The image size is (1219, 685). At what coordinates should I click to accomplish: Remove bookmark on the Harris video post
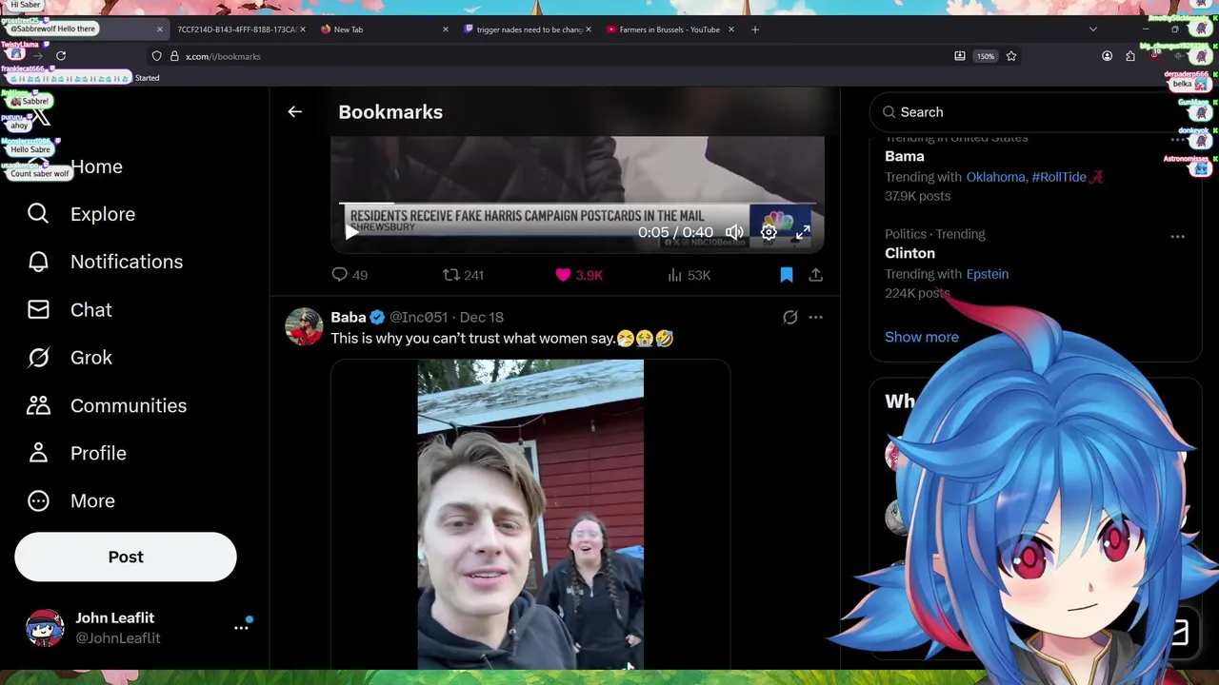(x=787, y=275)
